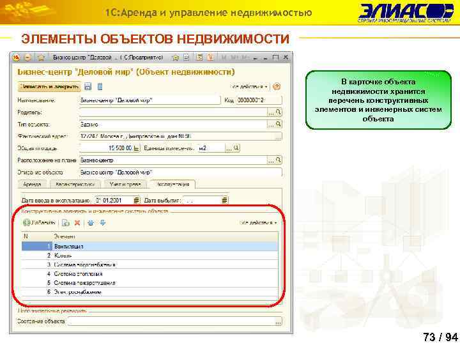
Task: Click the Наименование input field
Action: tap(149, 100)
